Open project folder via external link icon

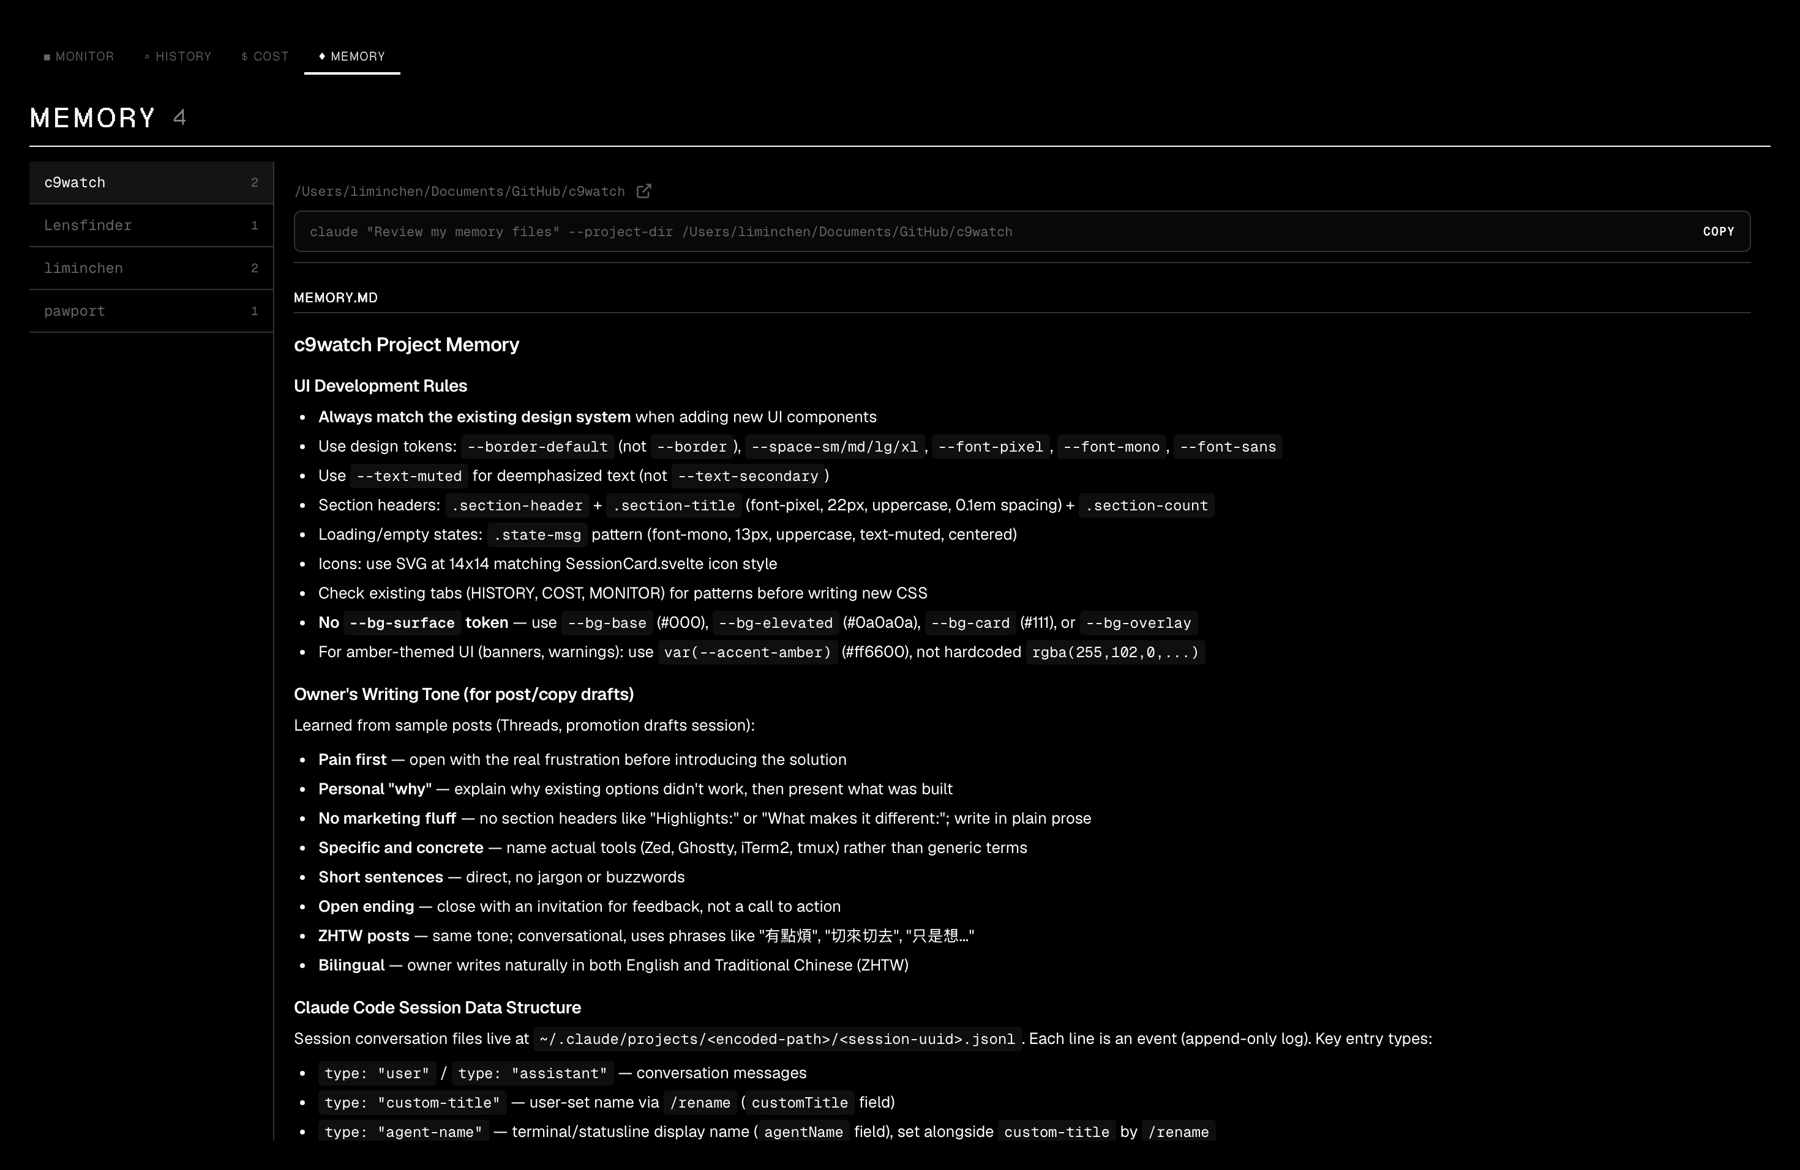[643, 191]
